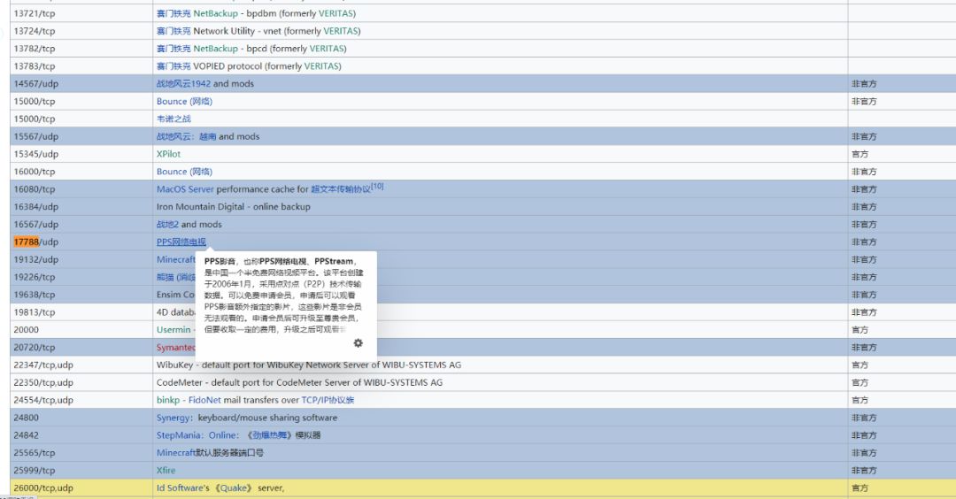Click the MacOS Server link
Viewport: 956px width, 499px height.
pos(184,189)
